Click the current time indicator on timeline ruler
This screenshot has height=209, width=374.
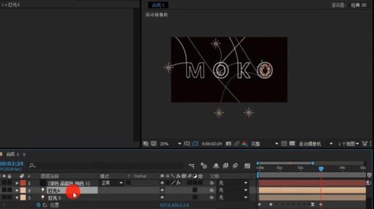(321, 169)
